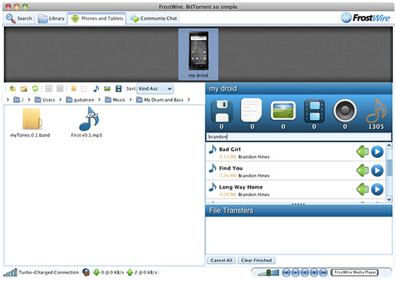Switch to the Library tab

51,18
